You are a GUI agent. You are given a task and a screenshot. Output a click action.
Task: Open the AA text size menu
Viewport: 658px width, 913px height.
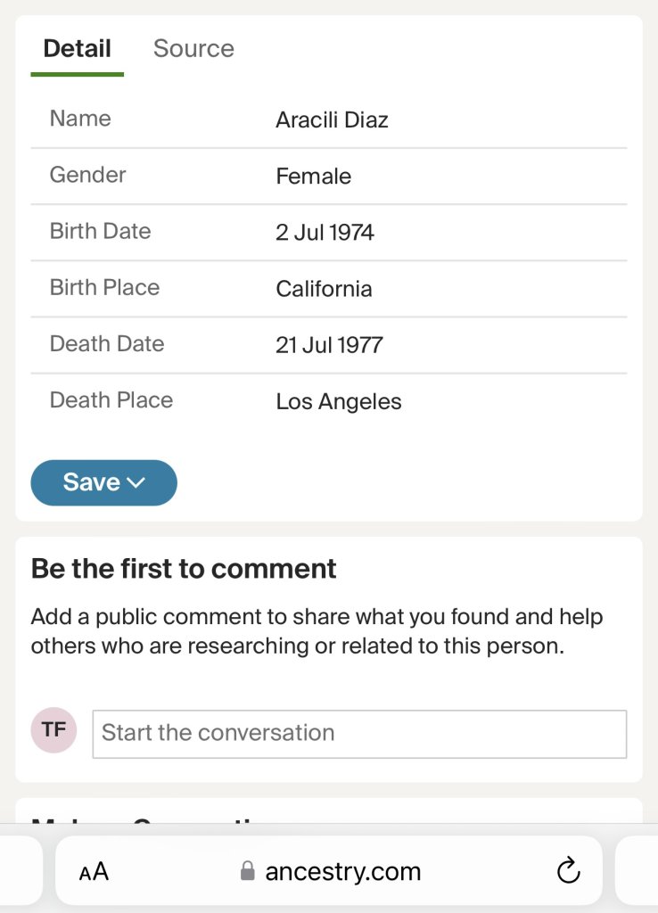pos(94,871)
